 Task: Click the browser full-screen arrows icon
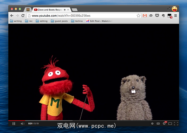coord(169,8)
